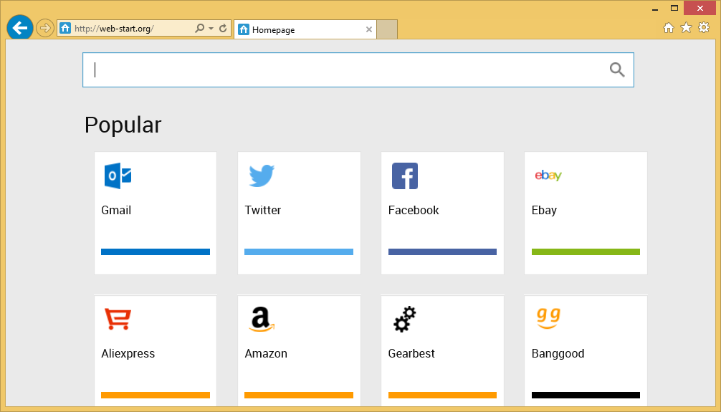
Task: Close the Homepage tab
Action: (369, 29)
